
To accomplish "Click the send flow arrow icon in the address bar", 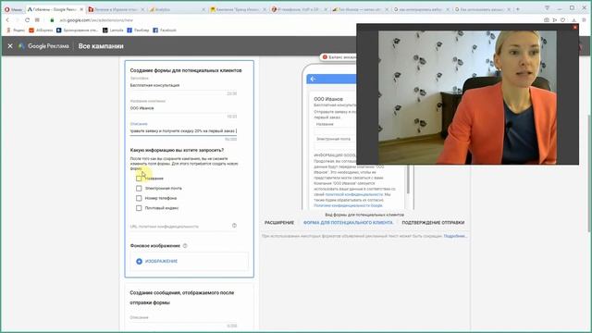I will coord(555,20).
